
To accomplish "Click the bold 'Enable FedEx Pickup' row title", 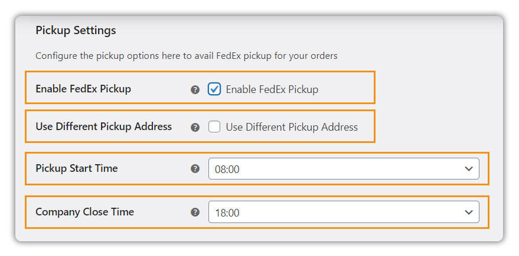I will [x=83, y=89].
